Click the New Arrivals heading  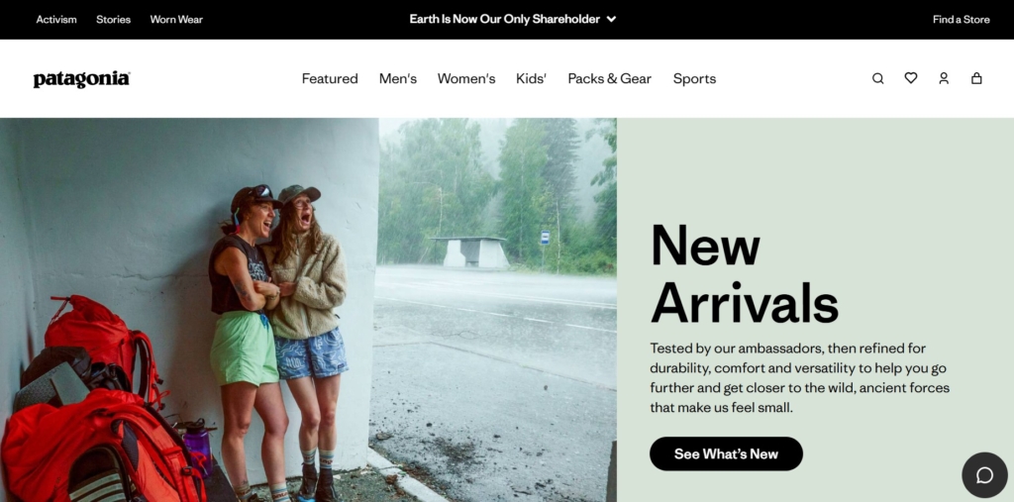pos(745,272)
